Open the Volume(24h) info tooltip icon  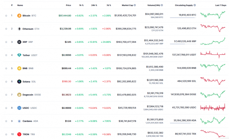pyautogui.click(x=162, y=5)
